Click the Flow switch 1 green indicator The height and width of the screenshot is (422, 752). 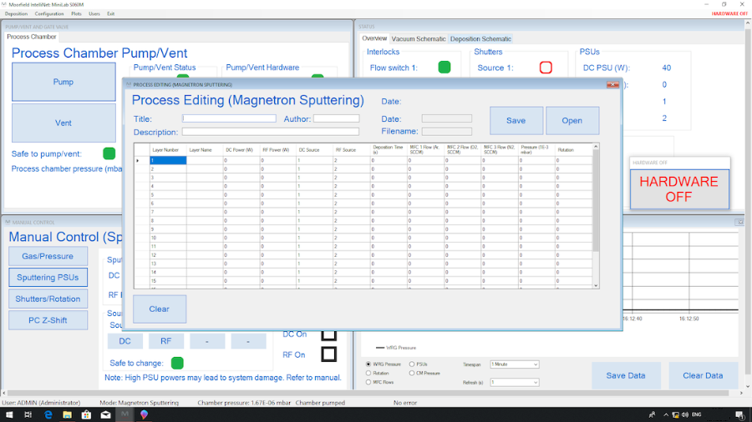445,68
